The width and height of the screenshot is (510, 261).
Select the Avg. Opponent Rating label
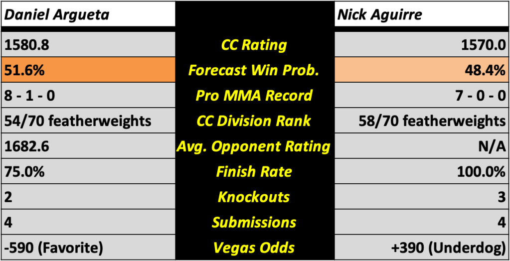[x=254, y=146]
